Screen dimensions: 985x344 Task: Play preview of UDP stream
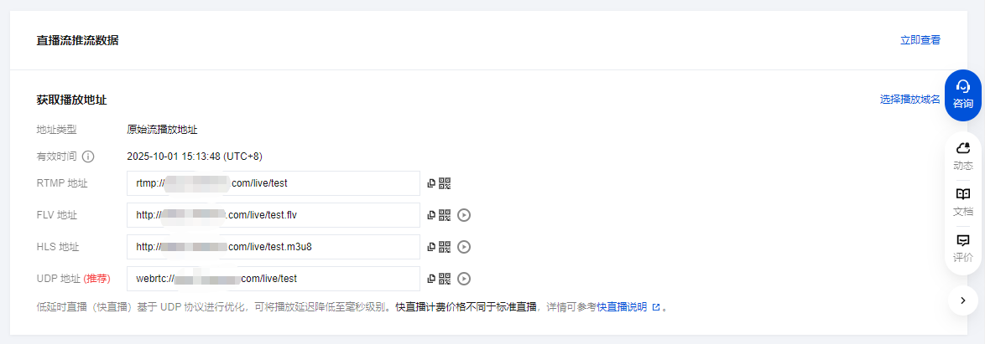(x=464, y=279)
